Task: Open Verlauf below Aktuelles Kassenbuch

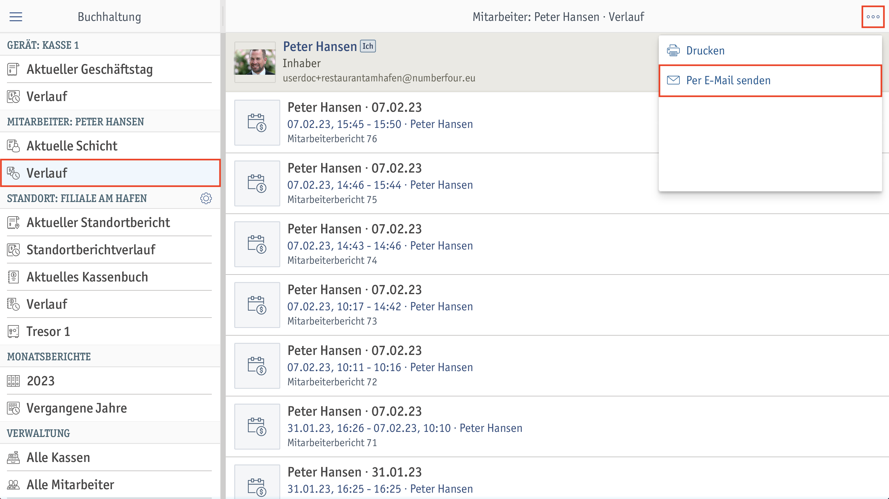Action: tap(110, 304)
